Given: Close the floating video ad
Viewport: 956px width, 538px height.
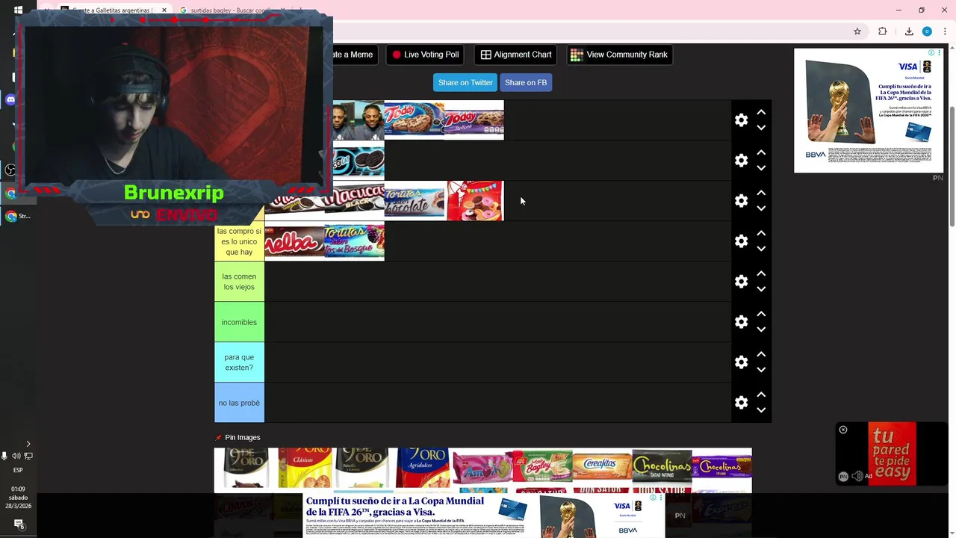Looking at the screenshot, I should pyautogui.click(x=843, y=430).
